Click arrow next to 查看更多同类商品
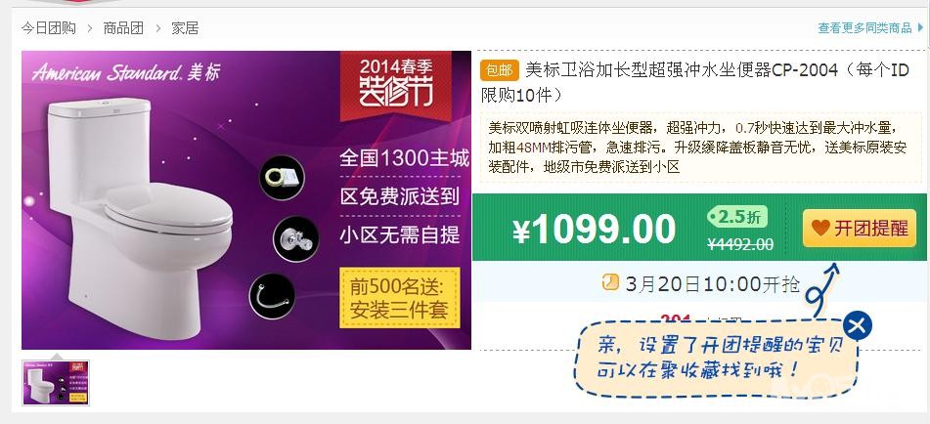The image size is (930, 424). pyautogui.click(x=920, y=27)
